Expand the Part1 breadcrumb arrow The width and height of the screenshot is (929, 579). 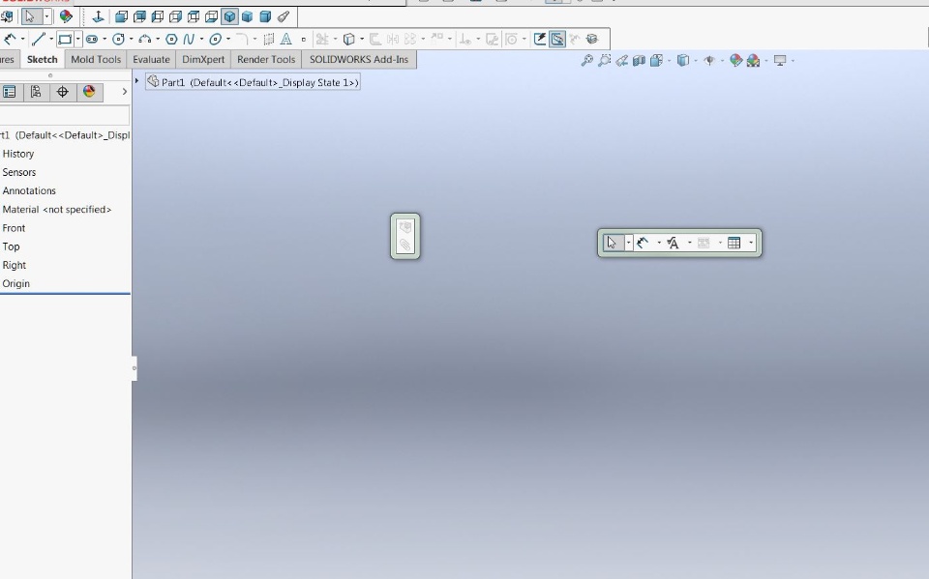click(x=136, y=80)
